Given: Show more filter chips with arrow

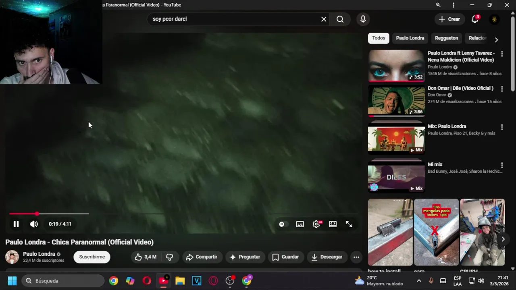Looking at the screenshot, I should 496,39.
